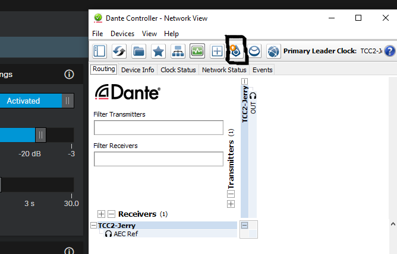The image size is (397, 254).
Task: Open the Load Preset folder icon
Action: pyautogui.click(x=138, y=51)
